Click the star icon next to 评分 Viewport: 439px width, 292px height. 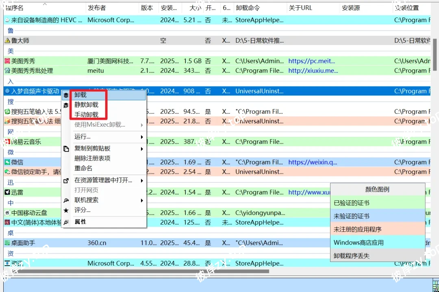pos(66,211)
